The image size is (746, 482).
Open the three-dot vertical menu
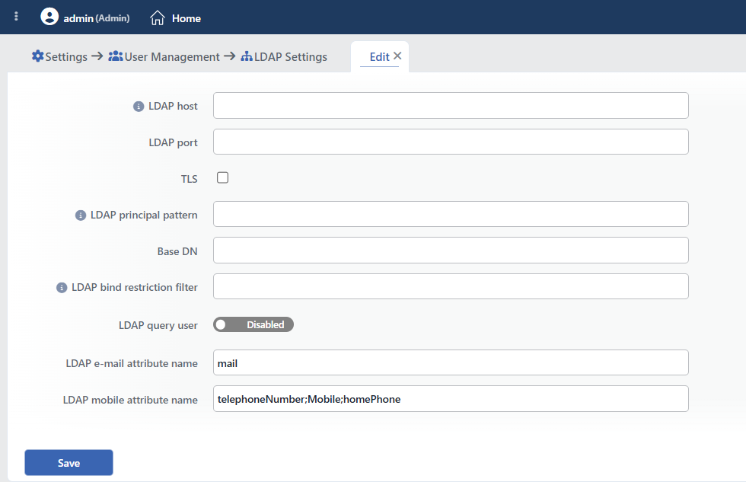(16, 17)
